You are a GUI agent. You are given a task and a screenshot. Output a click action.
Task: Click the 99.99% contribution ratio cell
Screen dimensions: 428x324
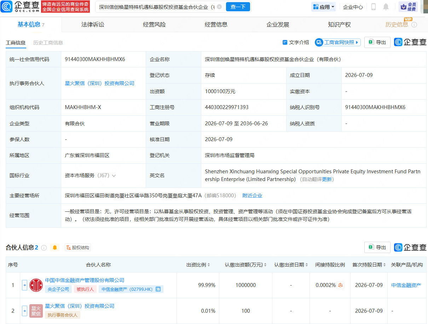click(207, 285)
